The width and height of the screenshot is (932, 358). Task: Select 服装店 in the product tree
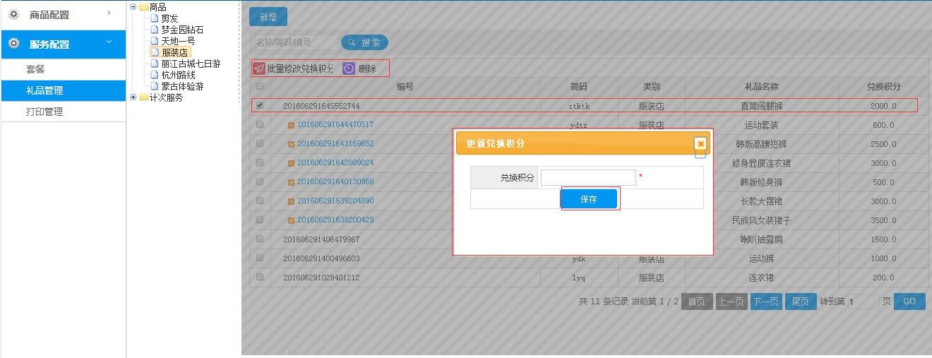pos(174,52)
